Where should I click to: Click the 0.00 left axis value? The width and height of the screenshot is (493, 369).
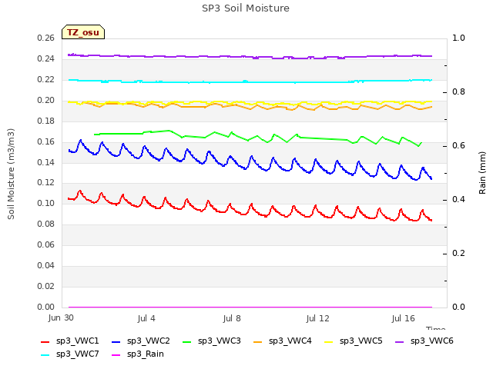coord(46,307)
